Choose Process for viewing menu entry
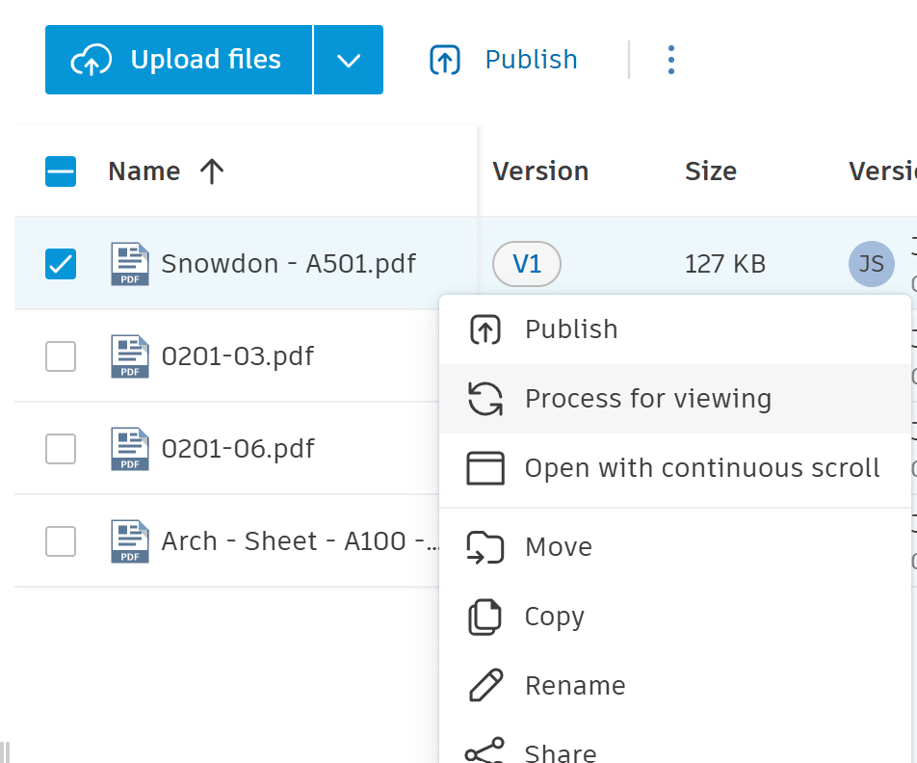This screenshot has height=763, width=917. click(x=675, y=399)
